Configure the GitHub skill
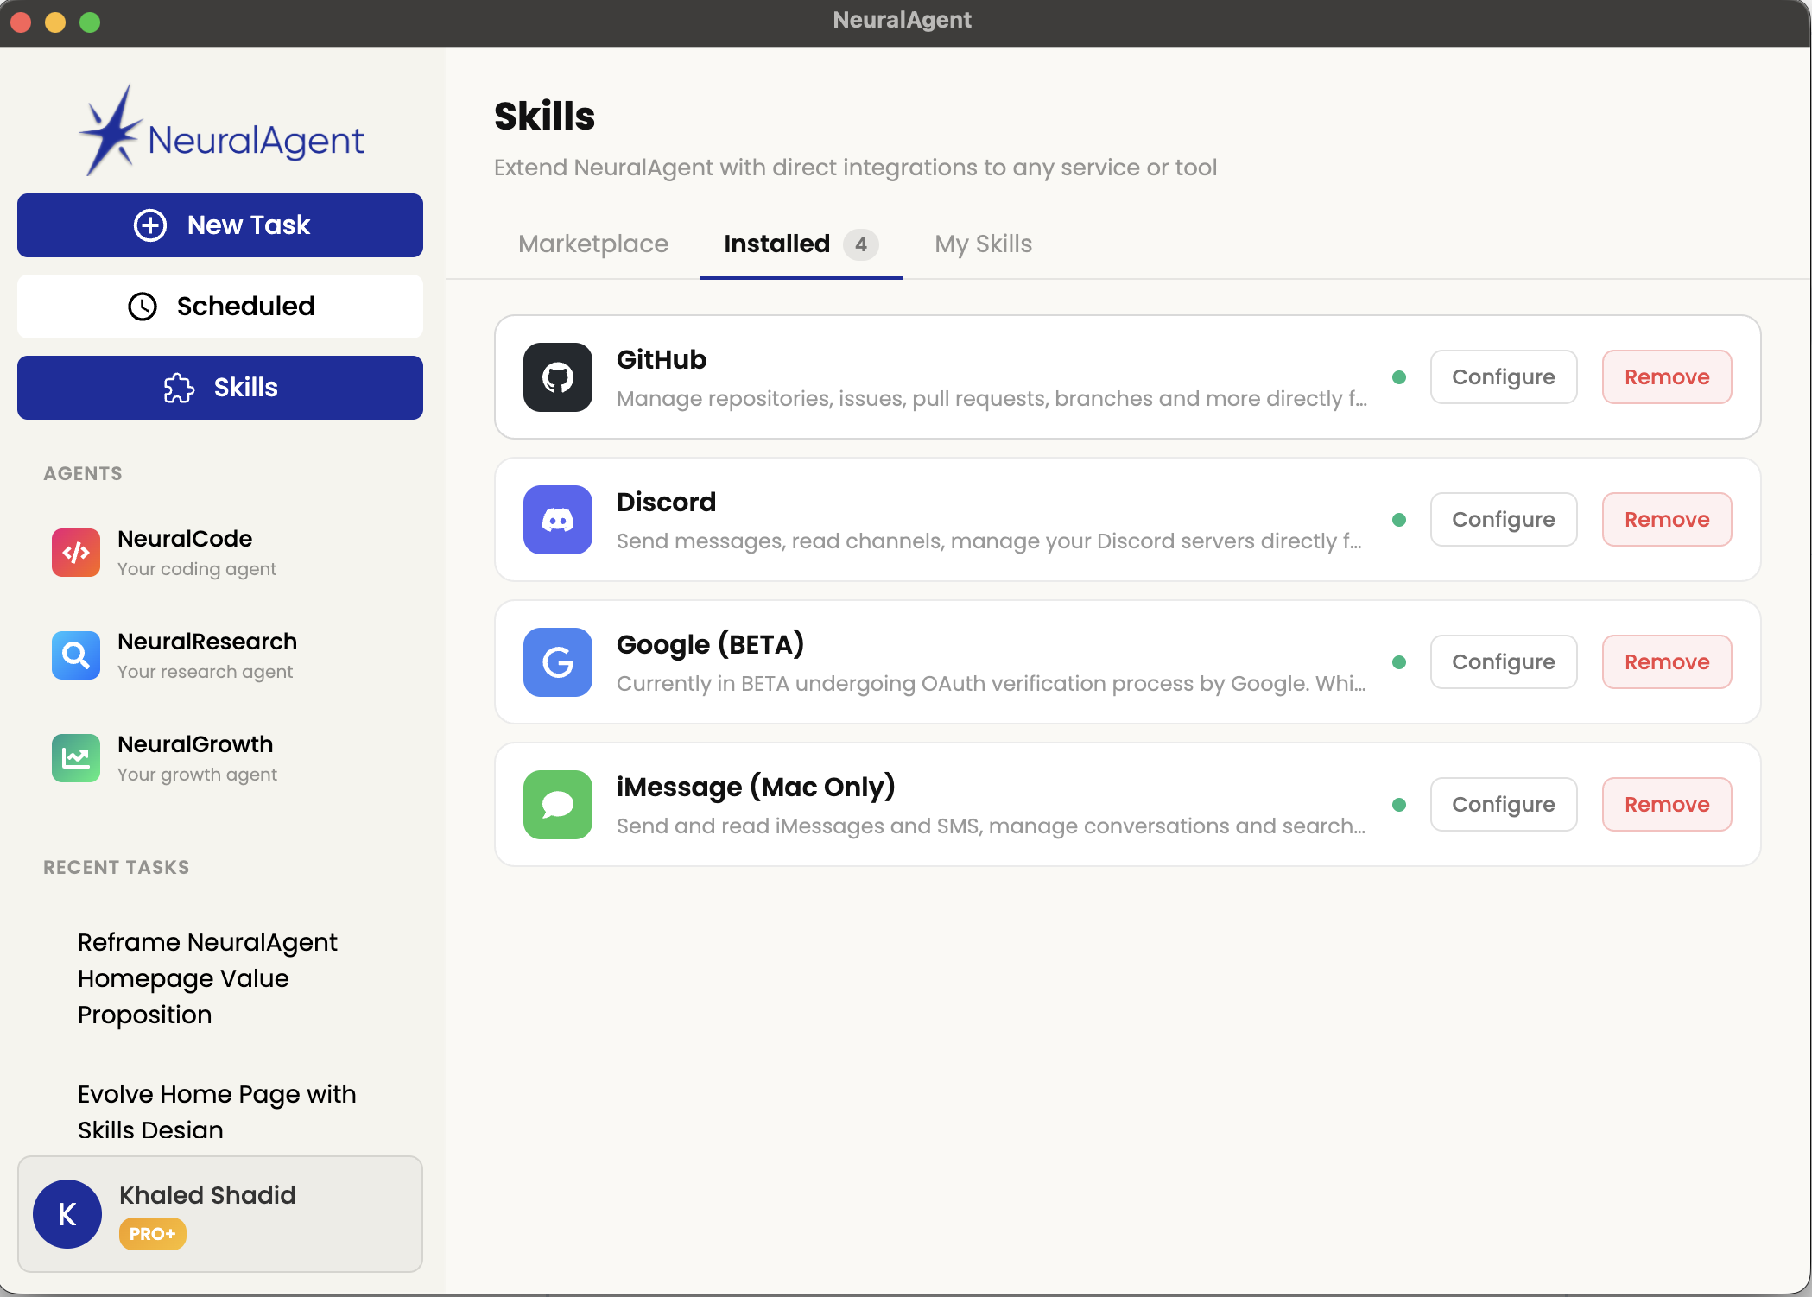Screen dimensions: 1812x1297 tap(1503, 377)
